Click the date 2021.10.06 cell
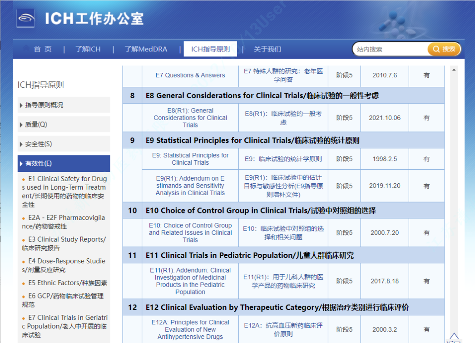The image size is (475, 343). (x=385, y=118)
